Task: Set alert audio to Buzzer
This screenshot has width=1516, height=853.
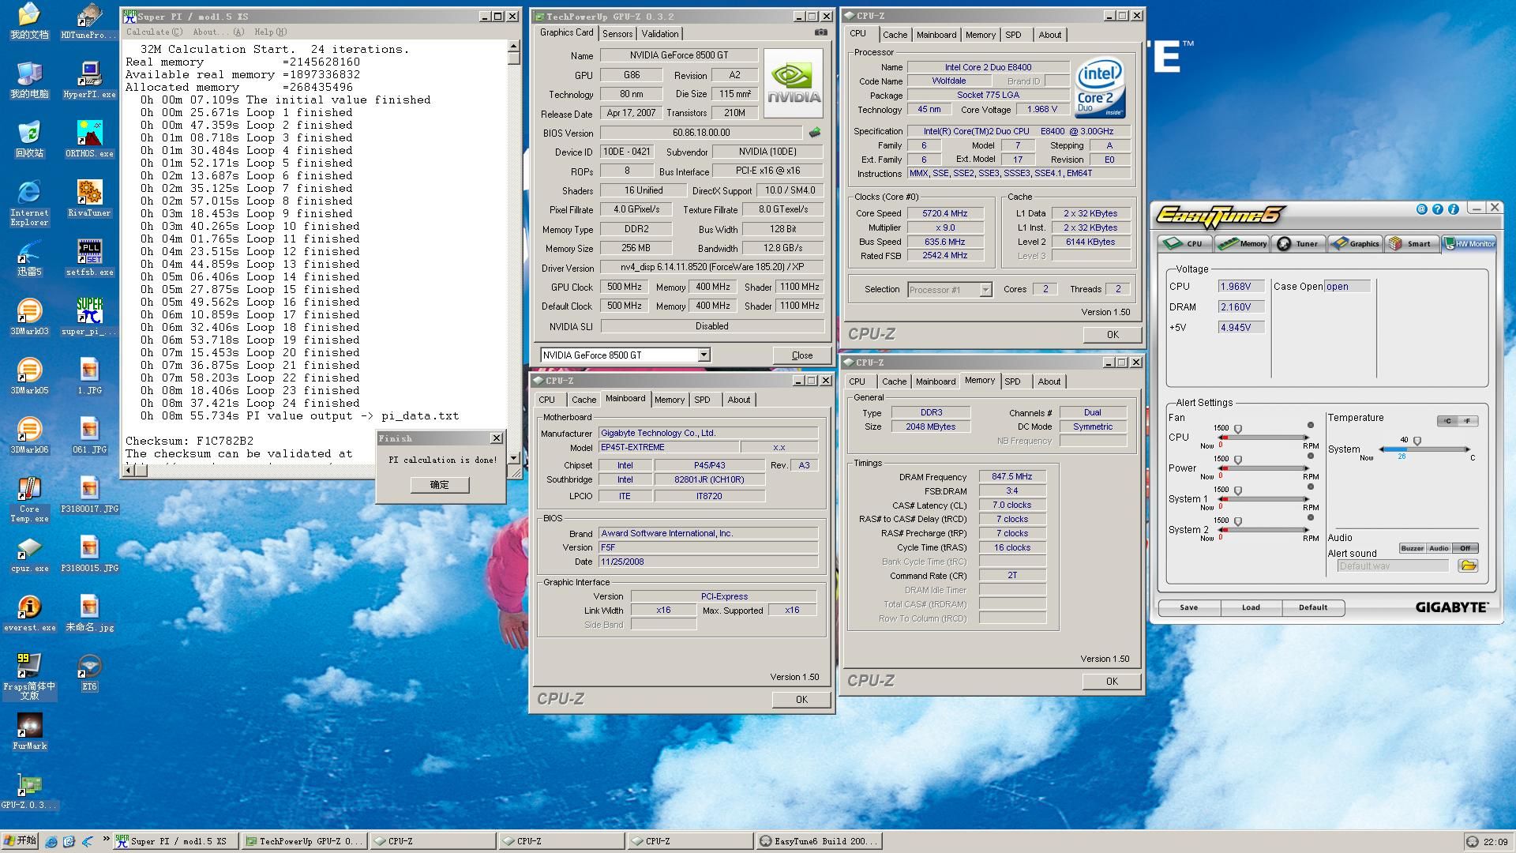Action: coord(1412,548)
